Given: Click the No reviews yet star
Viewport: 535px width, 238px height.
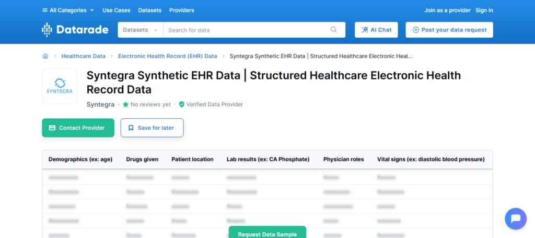Looking at the screenshot, I should pyautogui.click(x=125, y=105).
